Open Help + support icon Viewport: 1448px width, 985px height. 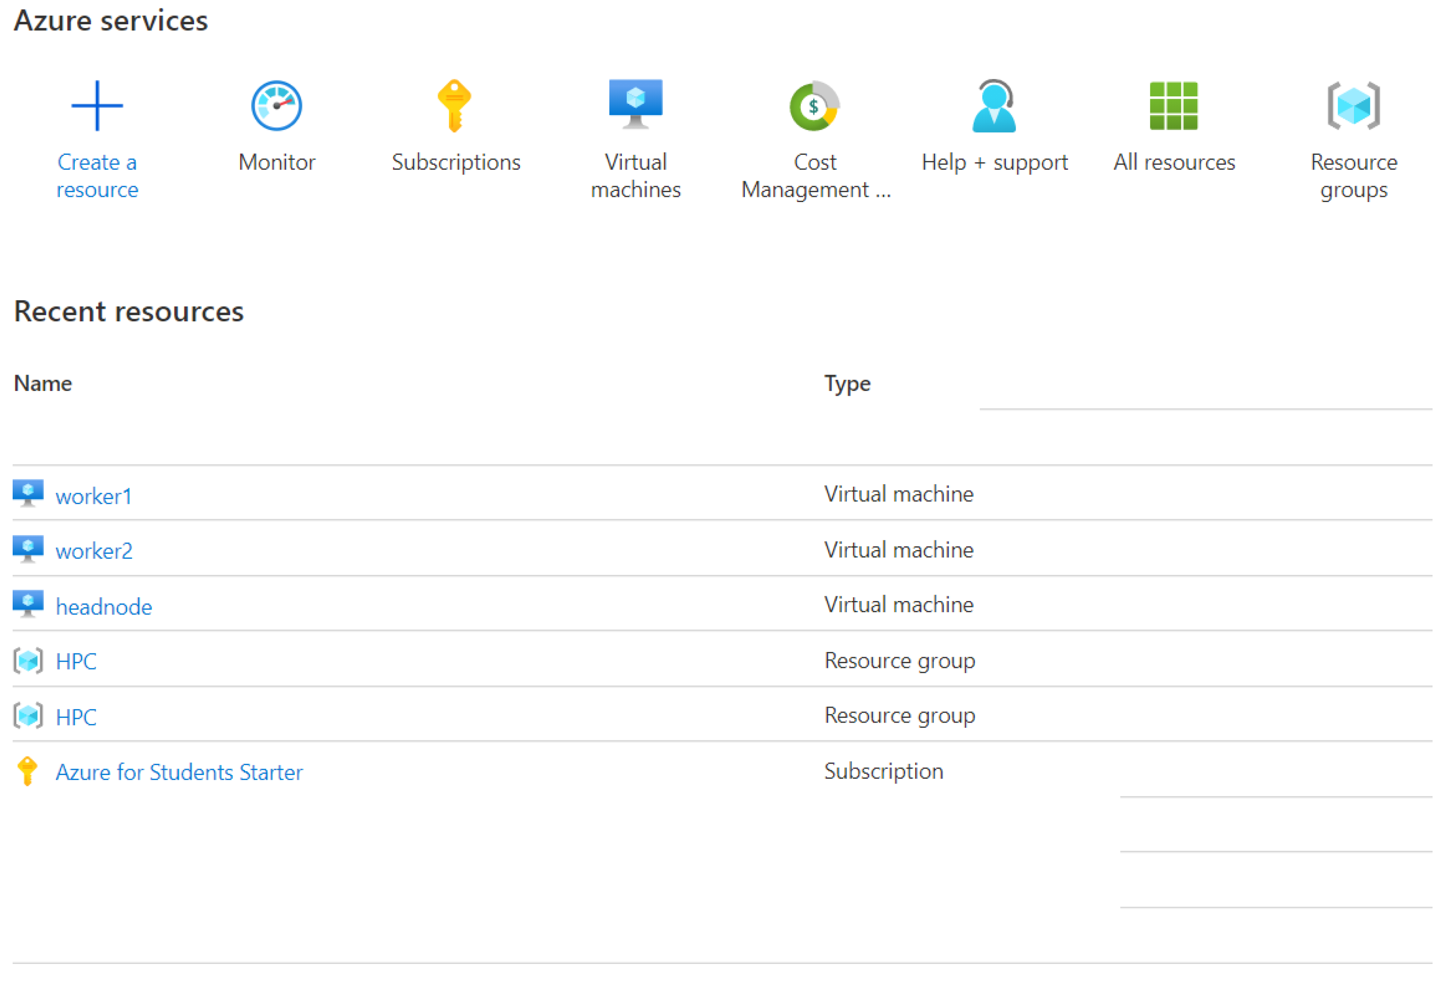(x=994, y=106)
